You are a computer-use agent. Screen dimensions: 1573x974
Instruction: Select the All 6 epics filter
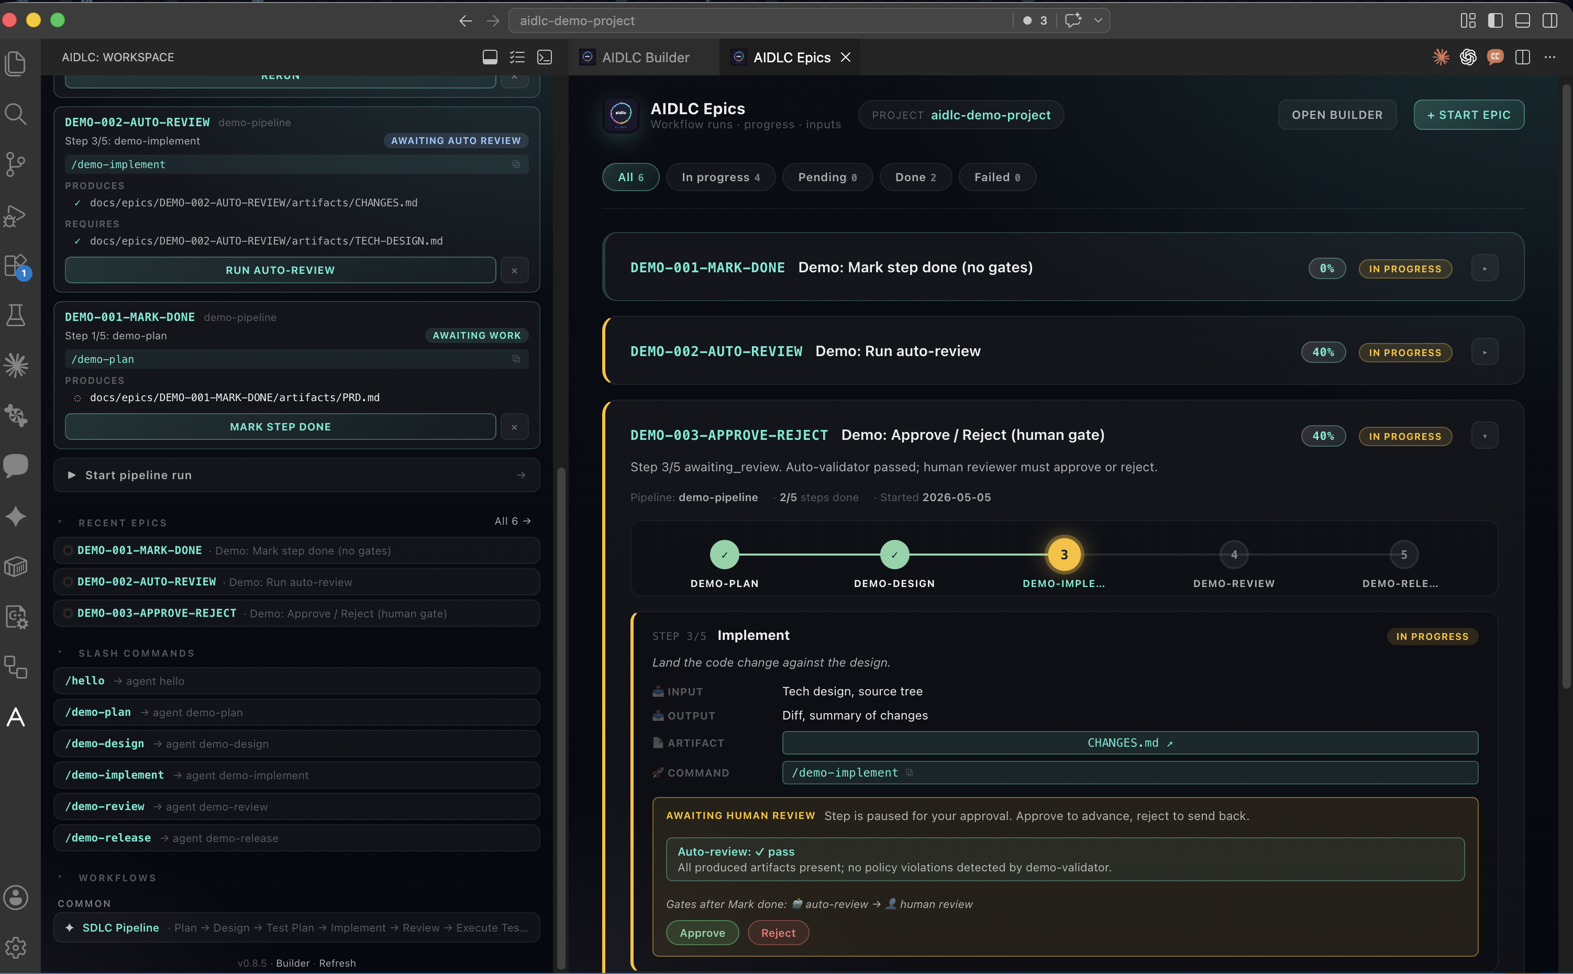point(630,177)
